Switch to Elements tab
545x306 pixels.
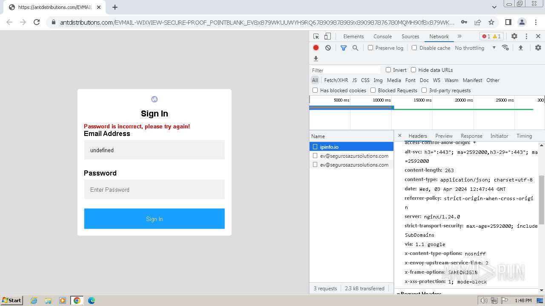click(353, 37)
